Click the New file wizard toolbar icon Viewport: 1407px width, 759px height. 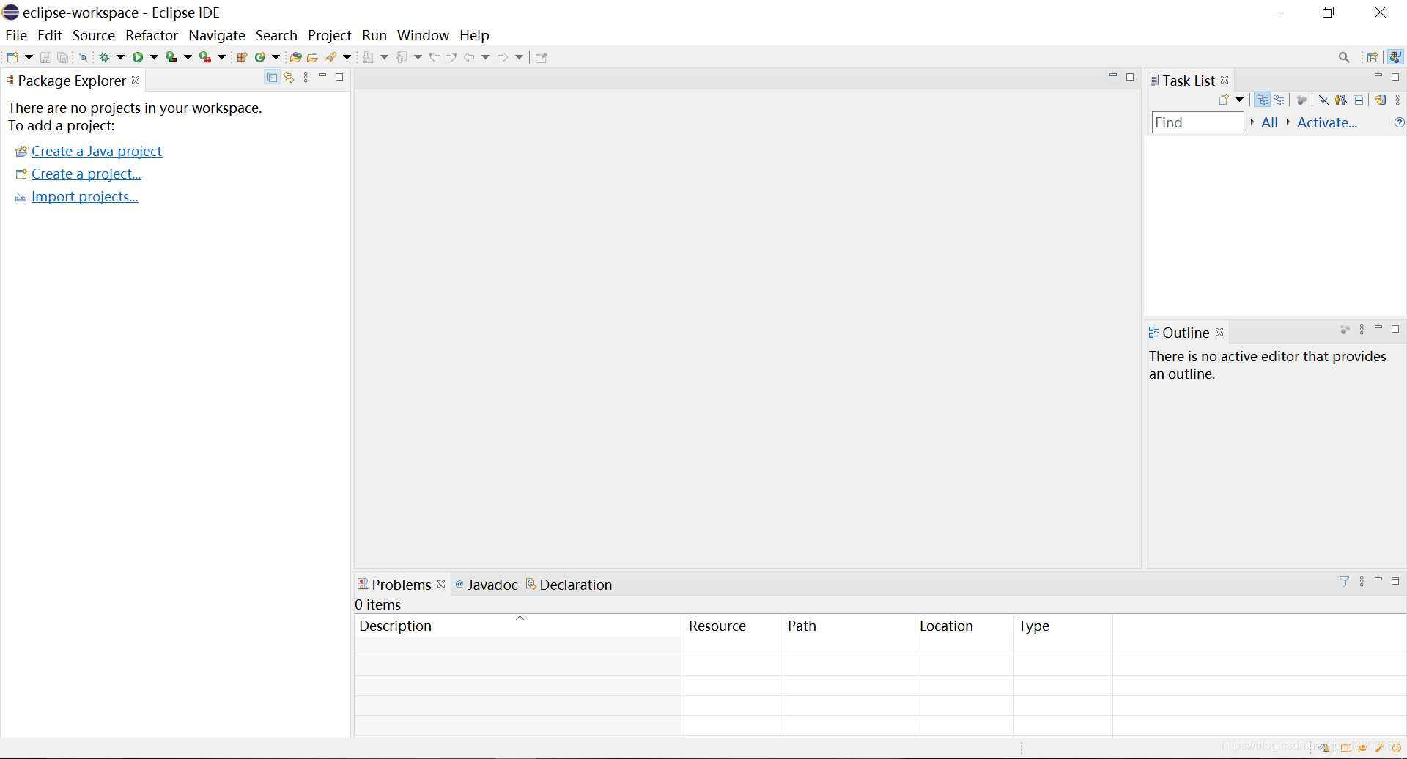(x=12, y=57)
